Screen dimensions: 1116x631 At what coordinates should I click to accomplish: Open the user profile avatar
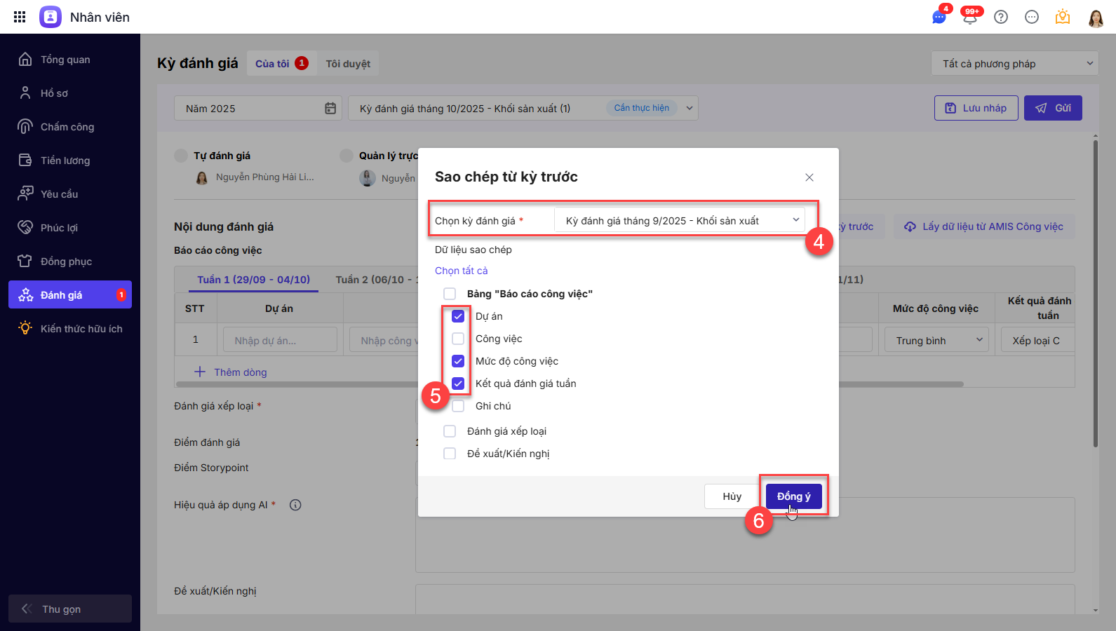1096,18
